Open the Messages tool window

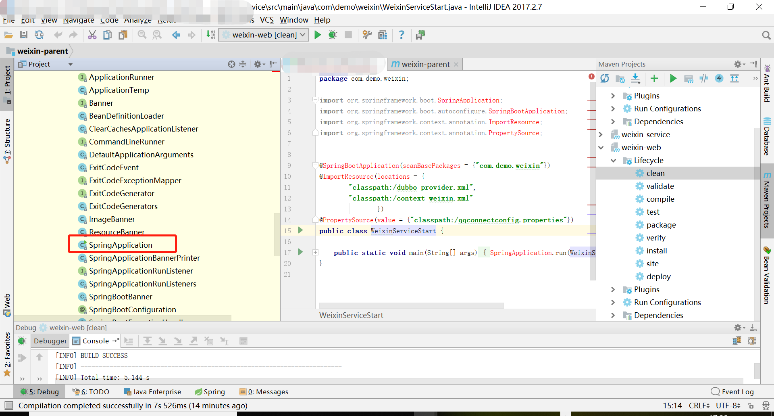[x=264, y=392]
